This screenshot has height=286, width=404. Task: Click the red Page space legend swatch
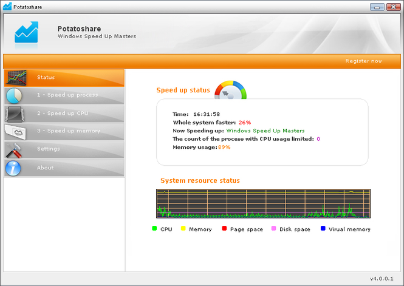pos(224,228)
